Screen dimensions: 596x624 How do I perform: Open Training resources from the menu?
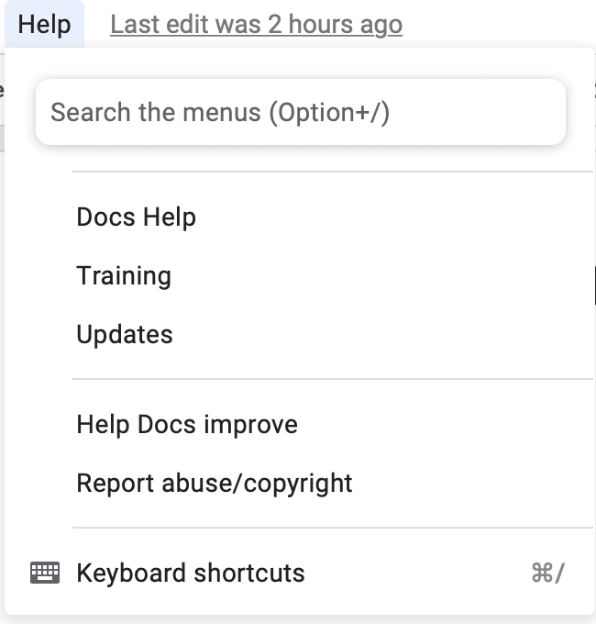point(300,275)
